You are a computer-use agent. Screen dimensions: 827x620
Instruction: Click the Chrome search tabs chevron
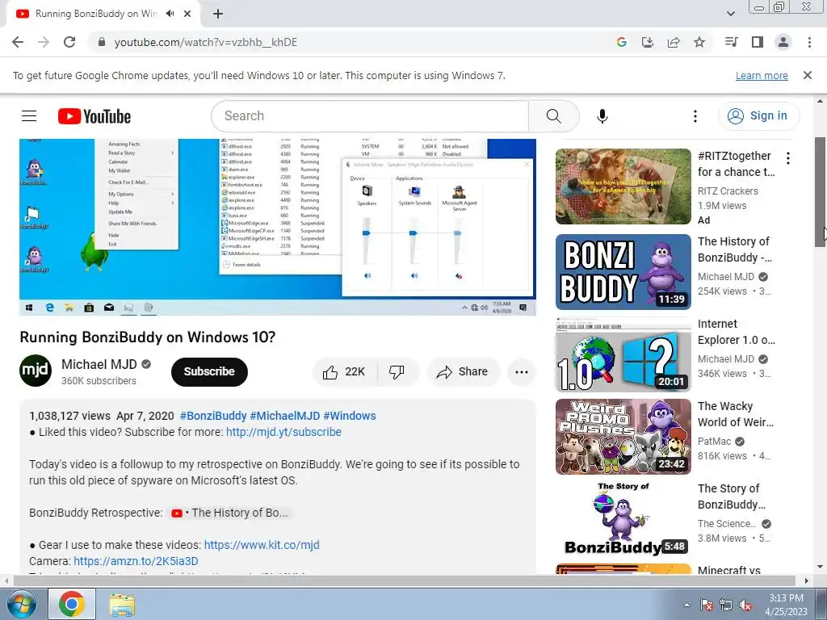pos(731,14)
